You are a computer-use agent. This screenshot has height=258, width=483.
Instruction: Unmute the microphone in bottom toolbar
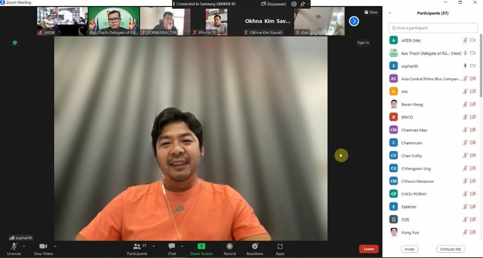pos(14,246)
